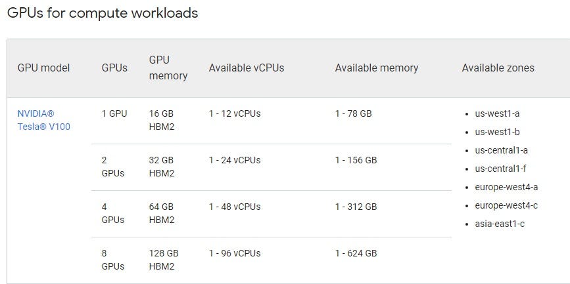
Task: Click the 'Available memory' column header
Action: click(376, 68)
